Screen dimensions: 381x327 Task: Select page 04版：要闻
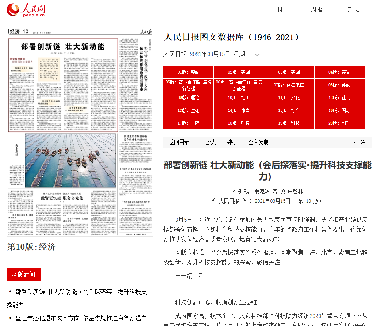click(339, 72)
